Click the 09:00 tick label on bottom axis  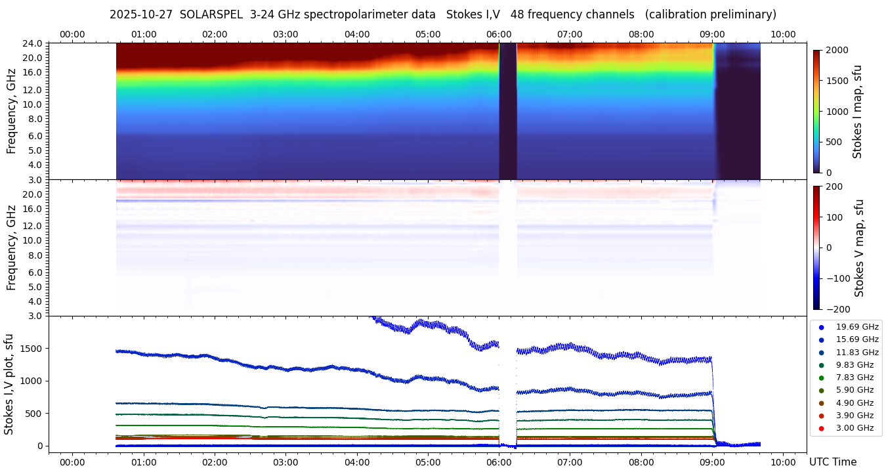point(712,462)
